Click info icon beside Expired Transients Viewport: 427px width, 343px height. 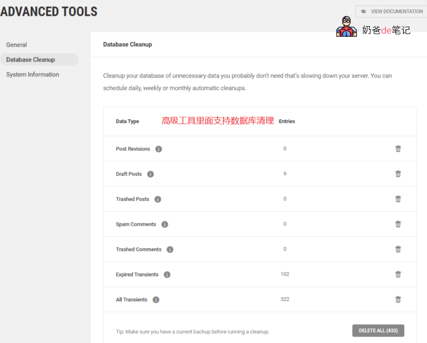click(167, 275)
